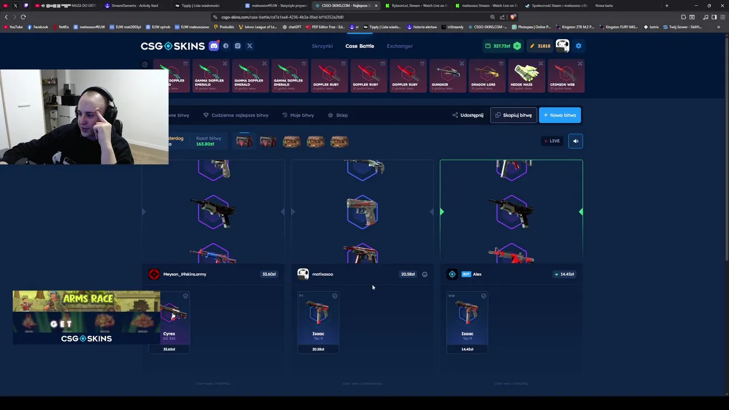Go back in browser history

[6, 17]
